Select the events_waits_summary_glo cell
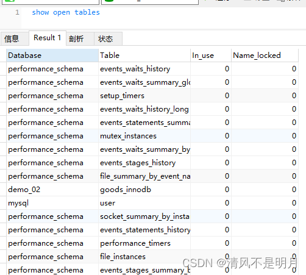306x275 pixels. [x=144, y=82]
